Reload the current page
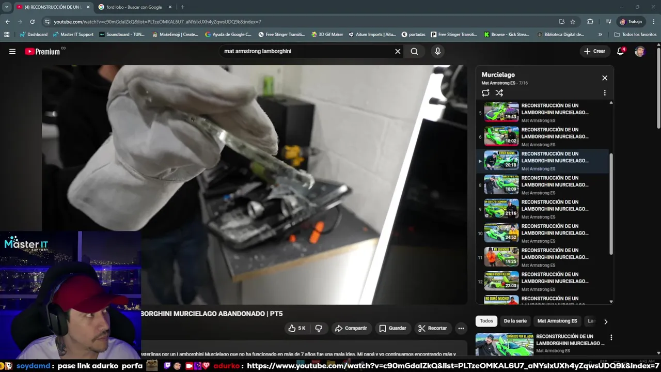661x372 pixels. click(32, 22)
